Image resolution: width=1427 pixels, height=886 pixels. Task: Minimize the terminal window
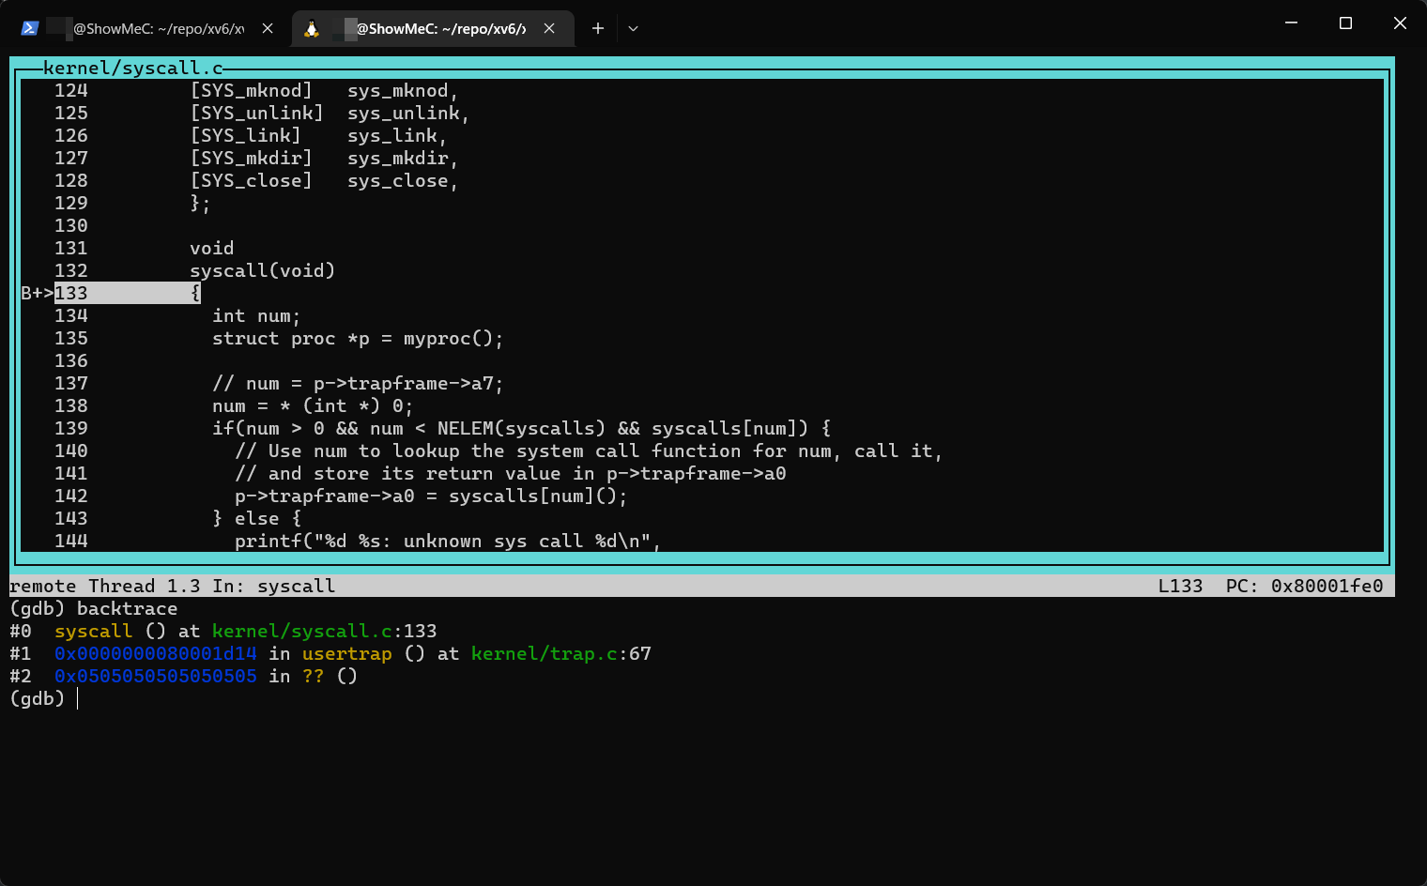coord(1291,23)
